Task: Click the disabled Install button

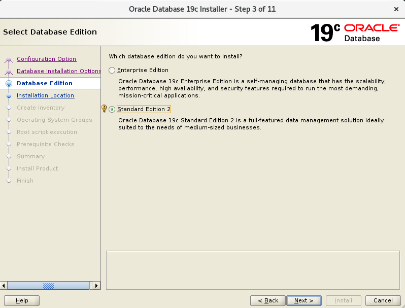Action: 344,300
